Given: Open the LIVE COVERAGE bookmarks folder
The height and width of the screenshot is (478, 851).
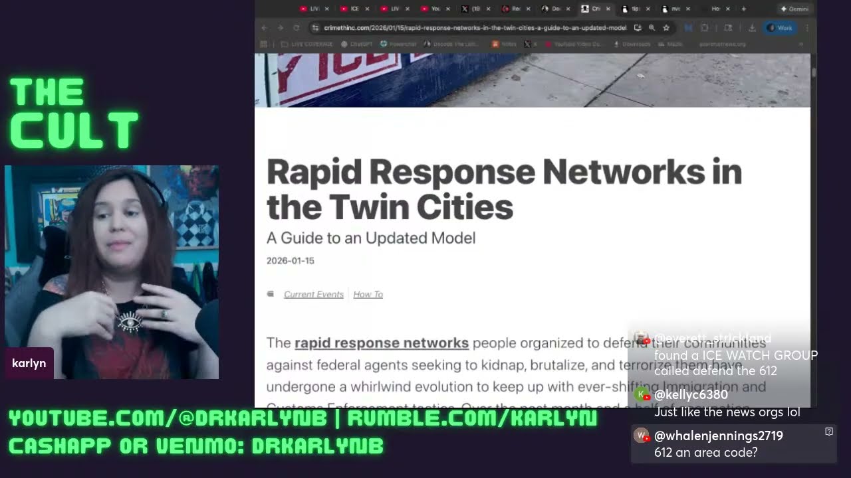Looking at the screenshot, I should (306, 44).
